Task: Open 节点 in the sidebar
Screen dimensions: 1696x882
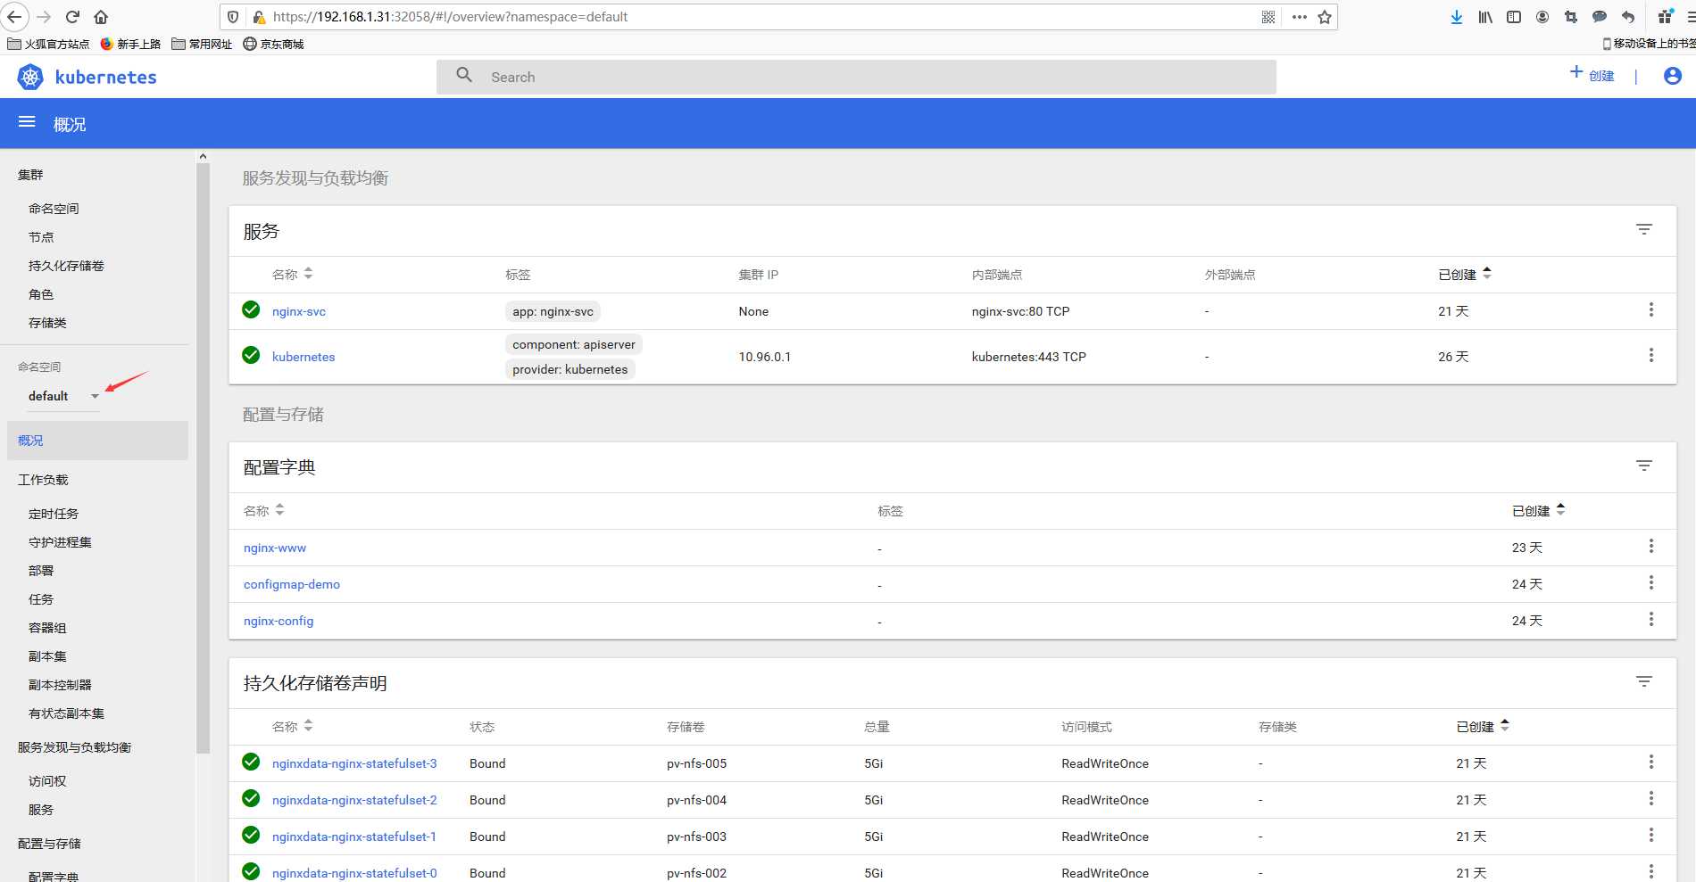Action: click(41, 237)
